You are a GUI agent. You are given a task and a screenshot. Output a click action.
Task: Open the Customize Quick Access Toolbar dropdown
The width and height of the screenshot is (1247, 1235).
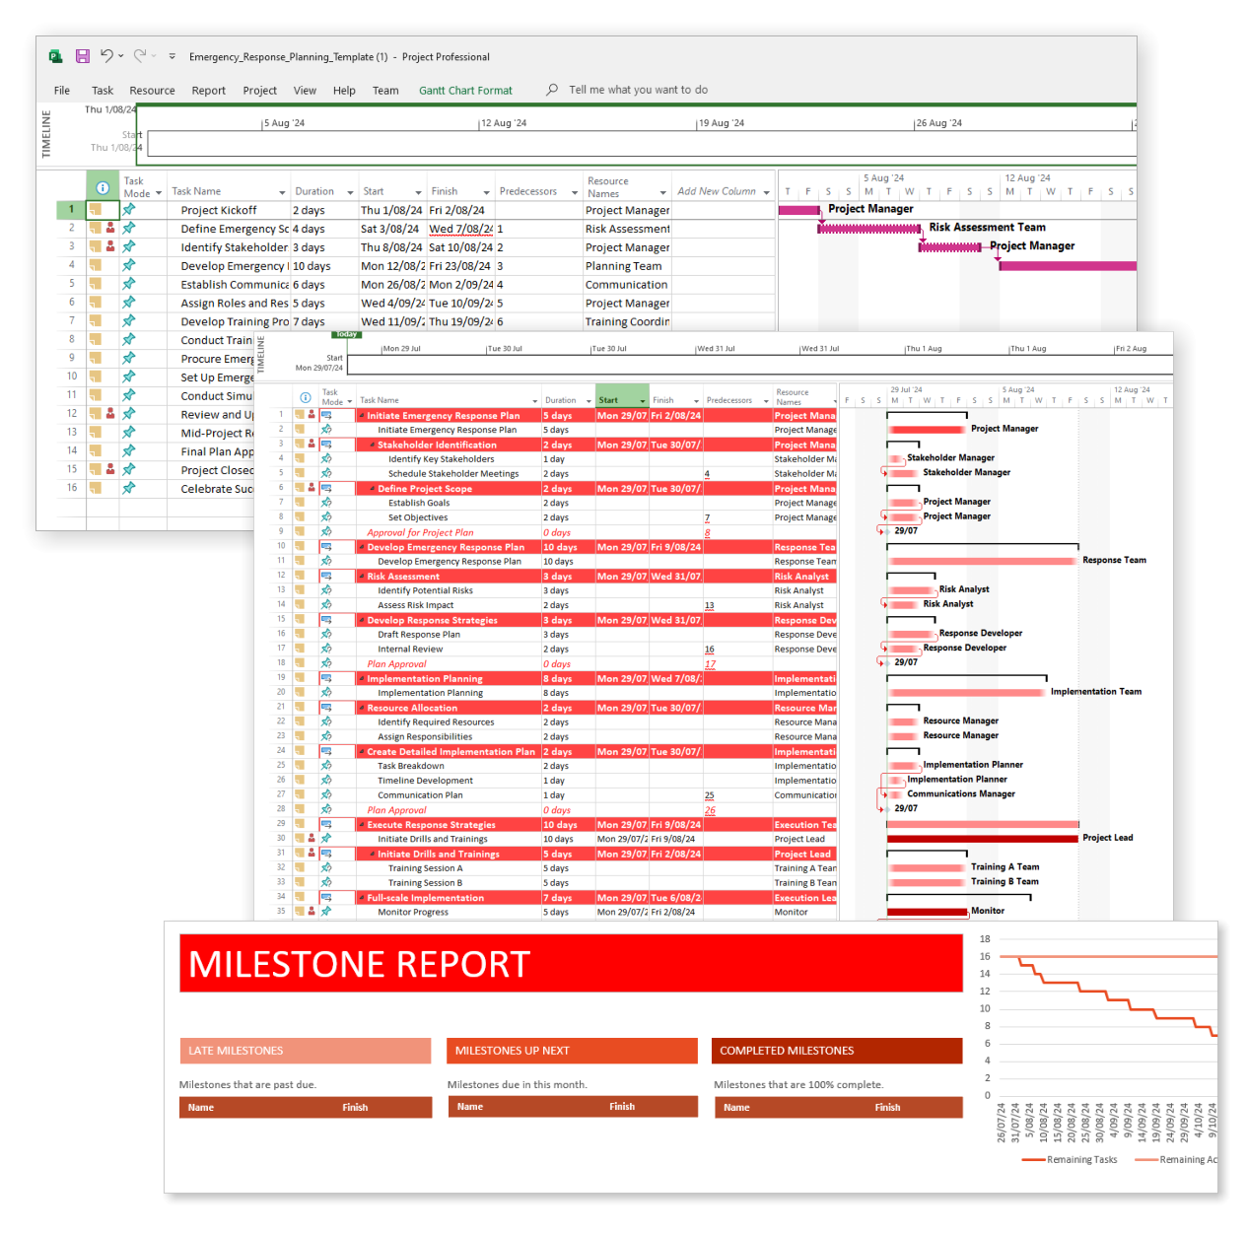[x=172, y=57]
